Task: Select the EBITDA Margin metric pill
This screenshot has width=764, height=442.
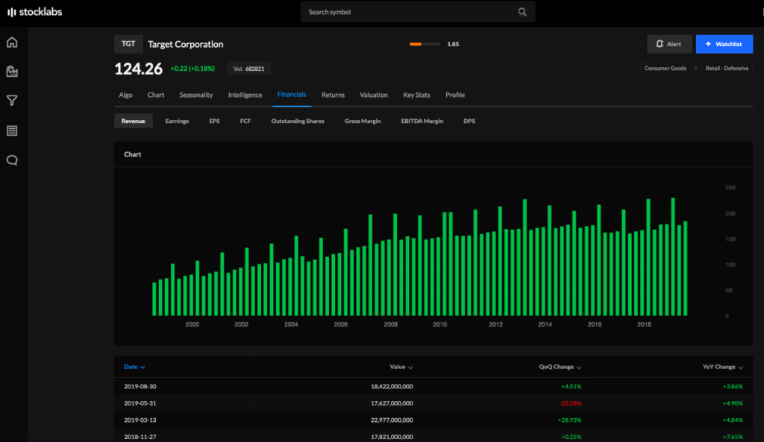Action: 422,121
